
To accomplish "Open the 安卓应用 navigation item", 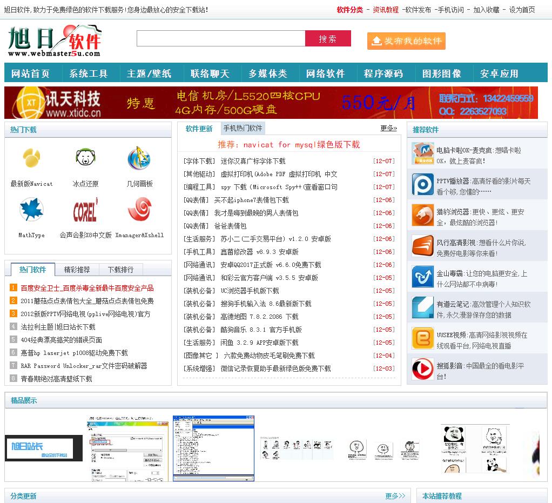I will pos(499,73).
